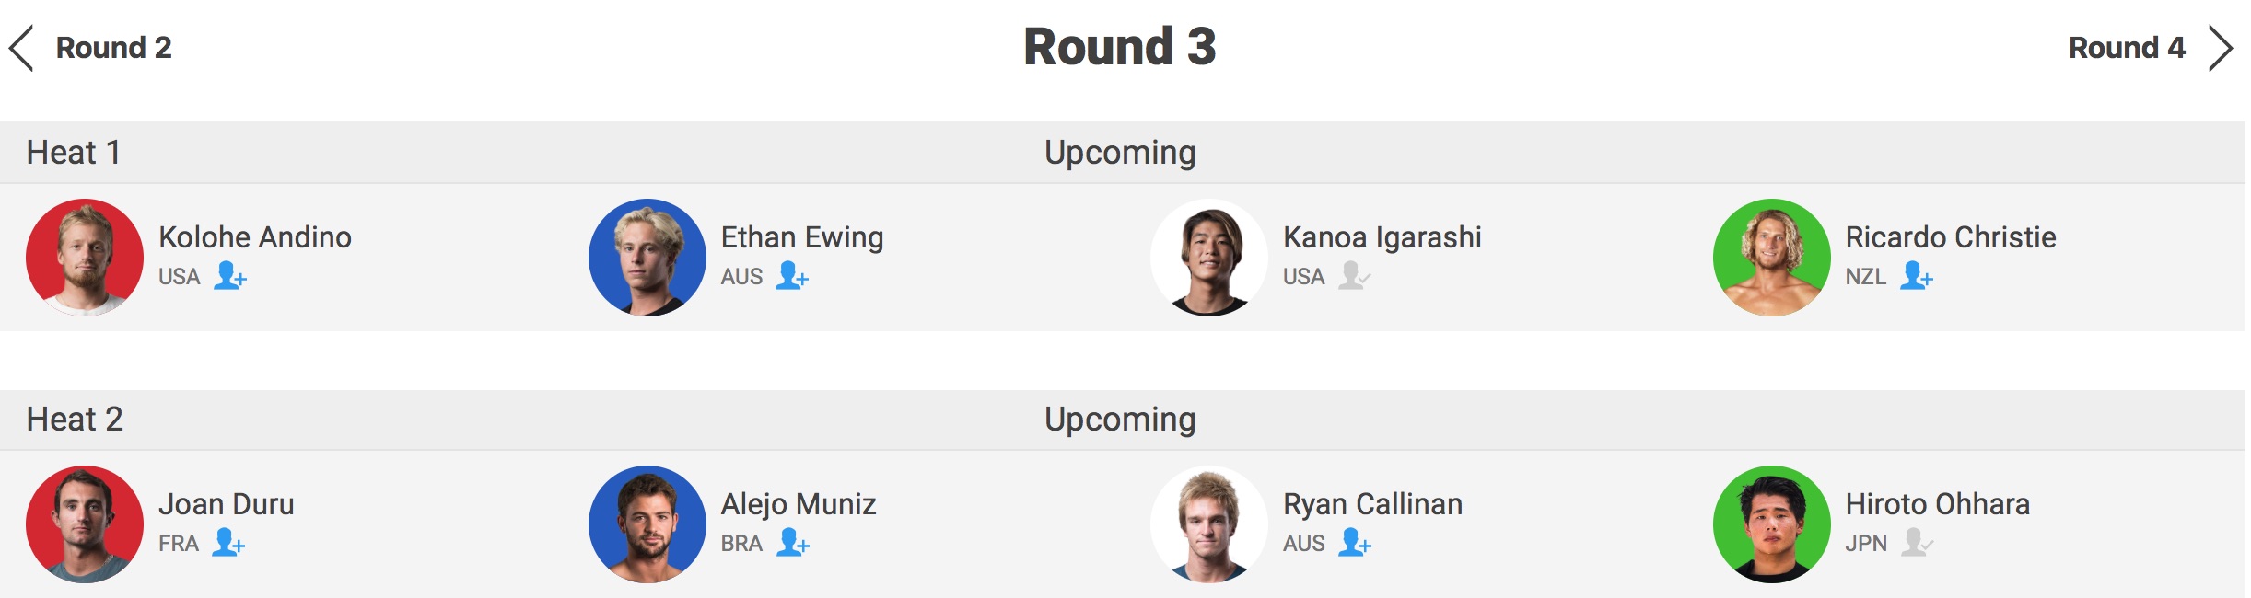Select the Ethan Ewing name link
This screenshot has width=2251, height=598.
(x=801, y=237)
